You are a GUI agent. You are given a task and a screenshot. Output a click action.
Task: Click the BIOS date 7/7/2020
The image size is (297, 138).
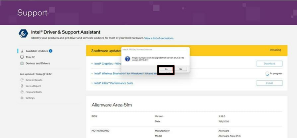coord(224,121)
